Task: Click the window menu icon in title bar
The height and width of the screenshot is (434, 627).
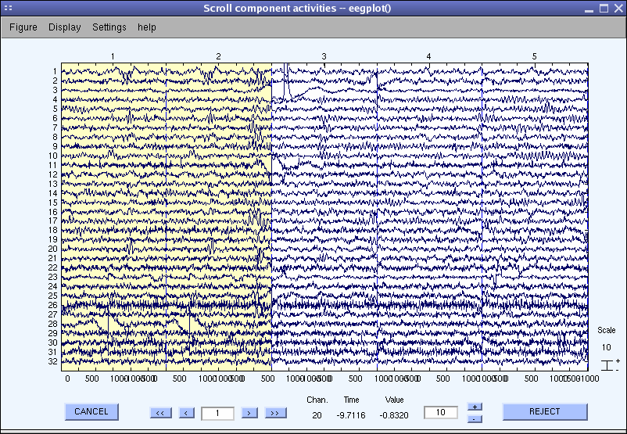Action: click(9, 8)
